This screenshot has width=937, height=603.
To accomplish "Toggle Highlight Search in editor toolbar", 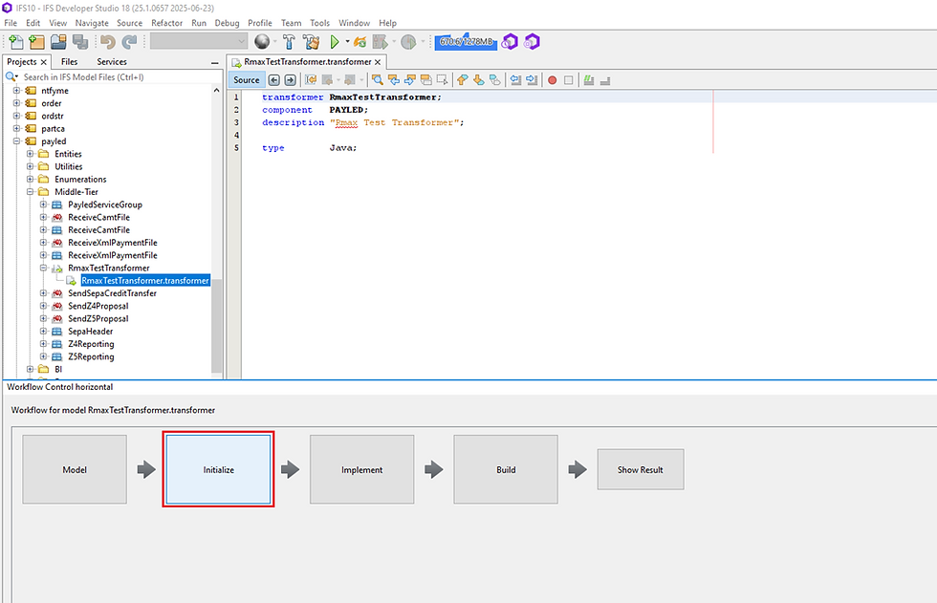I will tap(426, 80).
